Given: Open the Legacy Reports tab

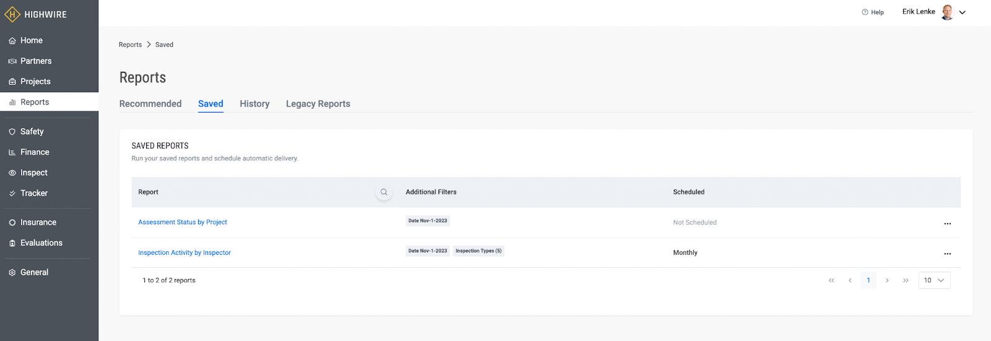Looking at the screenshot, I should tap(318, 104).
